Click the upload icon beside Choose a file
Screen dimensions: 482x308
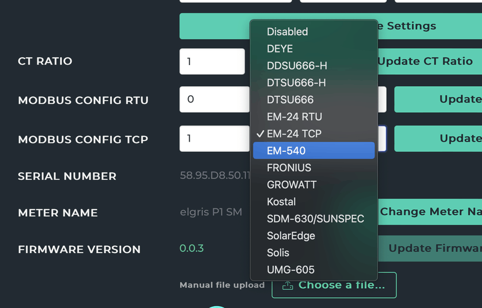point(287,285)
